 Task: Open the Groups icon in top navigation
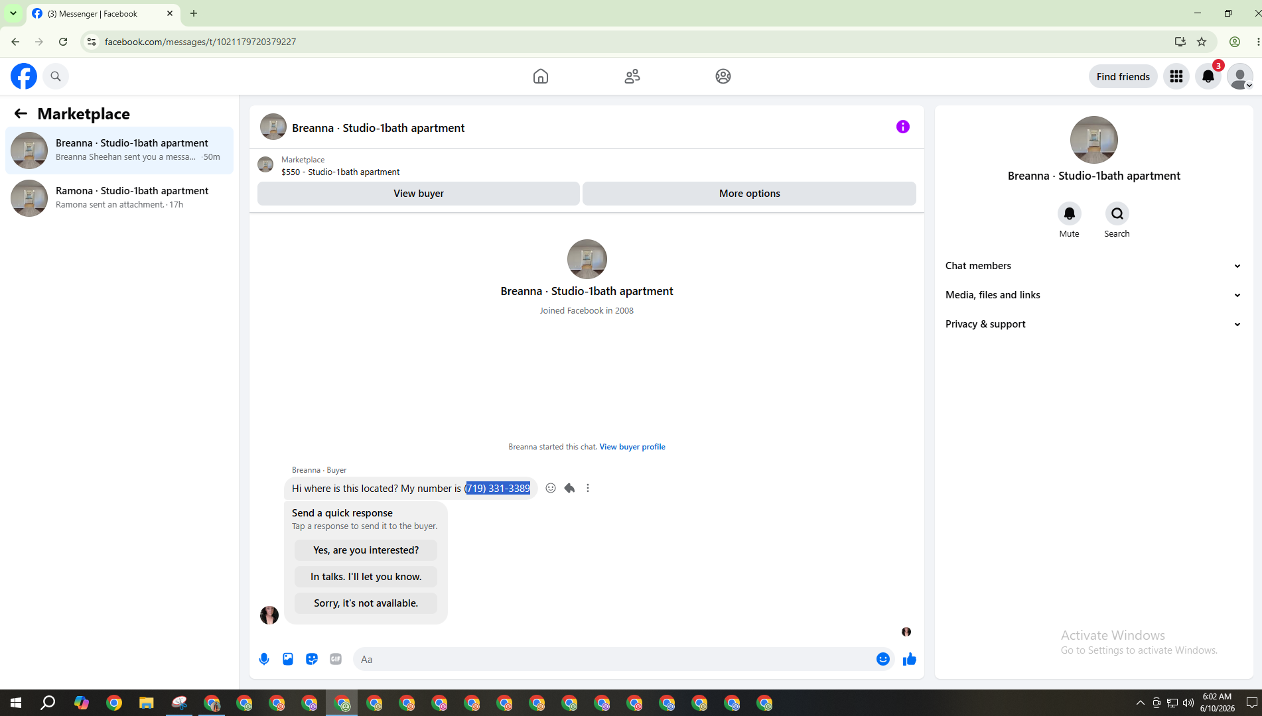pyautogui.click(x=723, y=76)
